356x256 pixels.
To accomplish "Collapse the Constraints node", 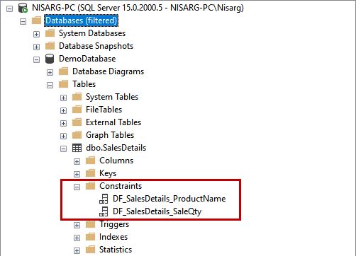I will coord(77,187).
